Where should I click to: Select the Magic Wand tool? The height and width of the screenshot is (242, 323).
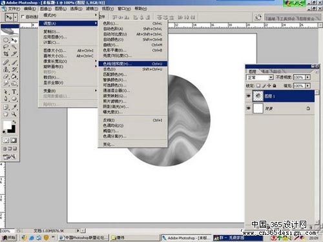14,47
